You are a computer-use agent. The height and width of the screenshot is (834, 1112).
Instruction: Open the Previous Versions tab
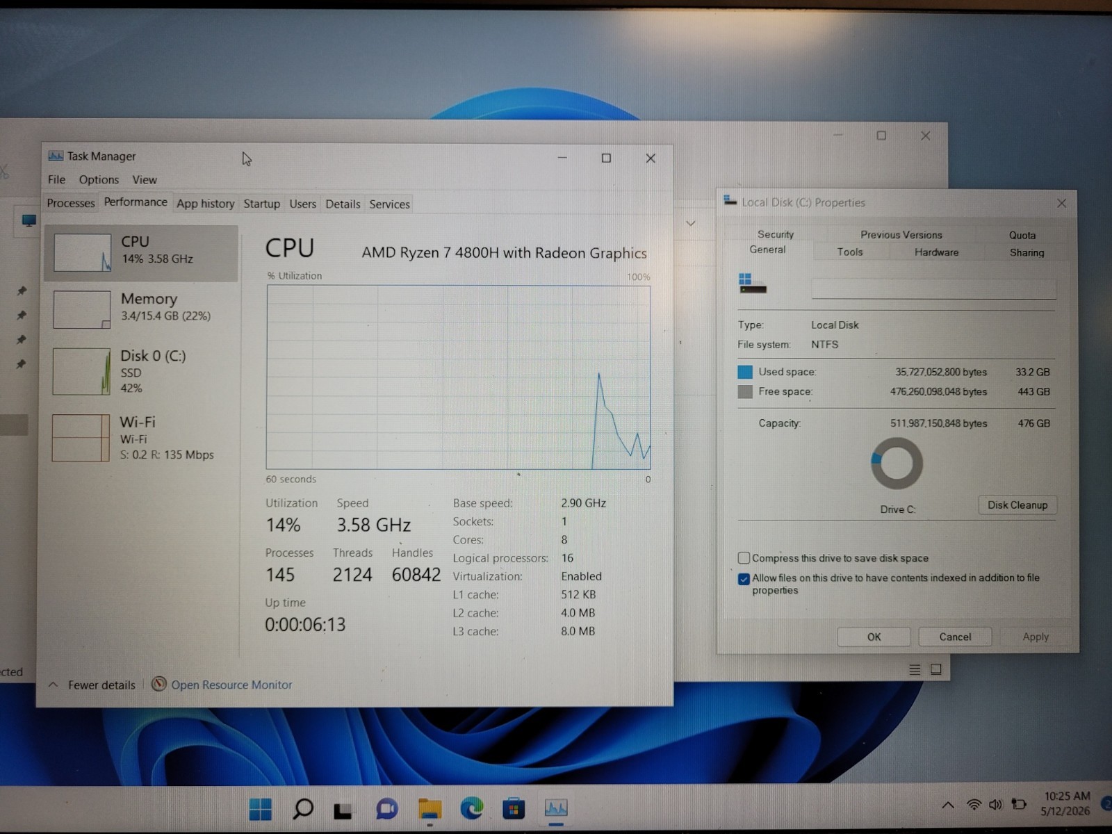(901, 235)
